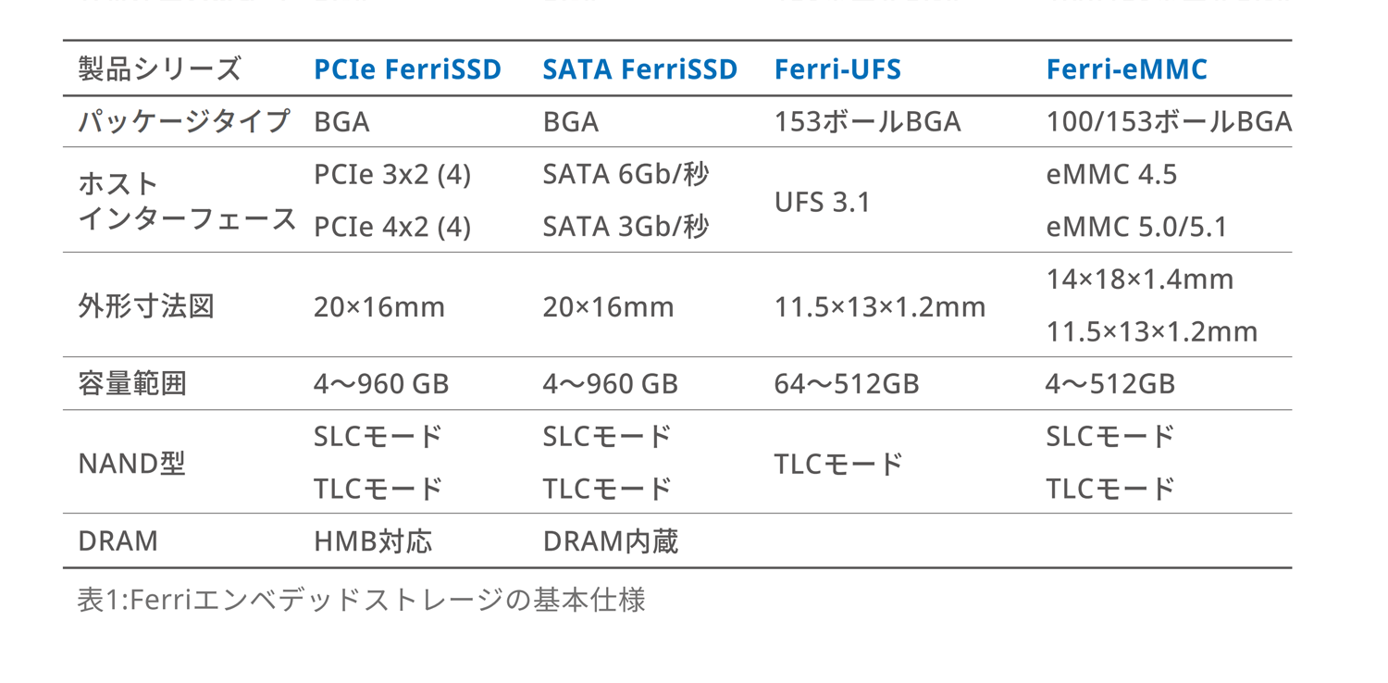Click the HMB対応 cell

[372, 541]
